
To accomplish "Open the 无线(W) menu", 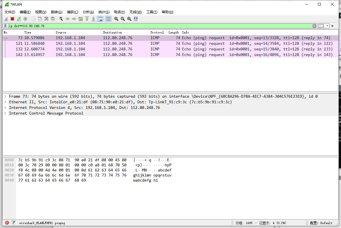I will click(x=135, y=12).
